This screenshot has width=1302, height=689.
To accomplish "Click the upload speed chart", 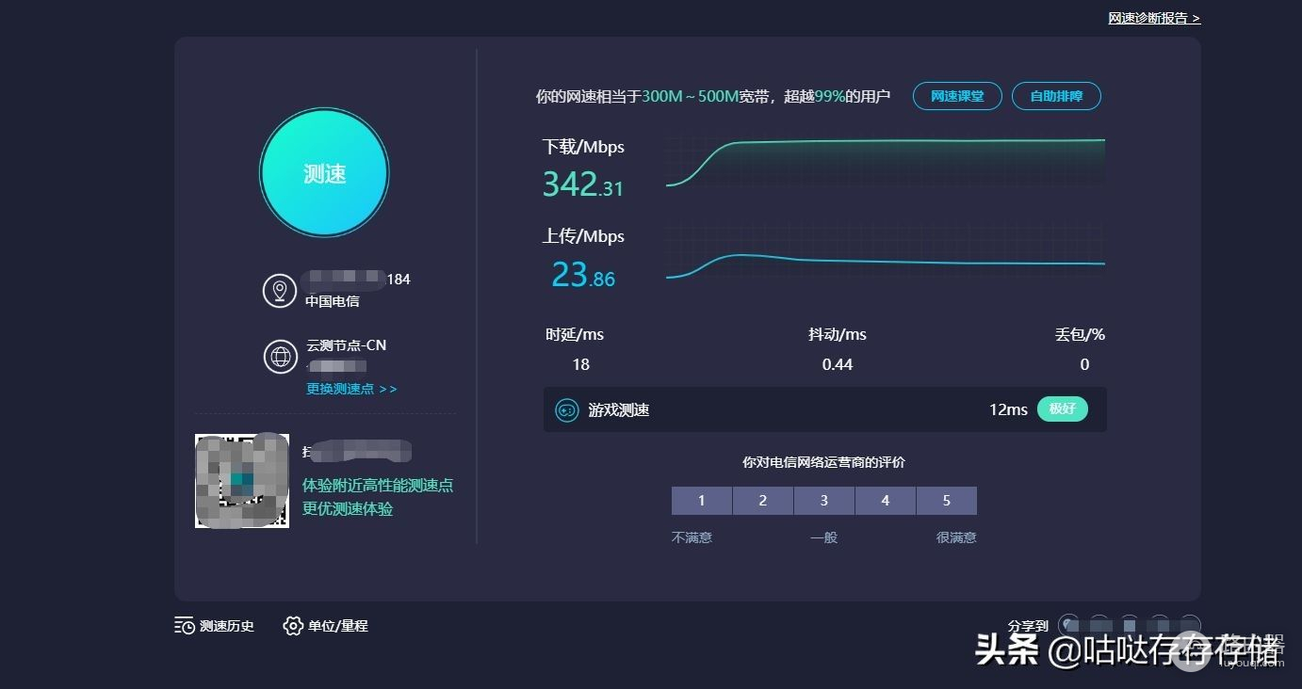I will click(886, 252).
